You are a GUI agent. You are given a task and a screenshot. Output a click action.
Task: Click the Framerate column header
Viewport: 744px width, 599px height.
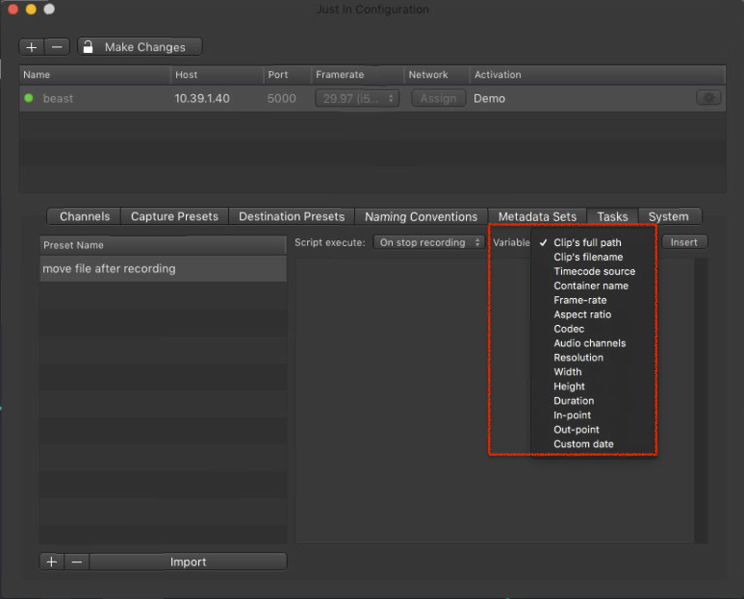click(358, 75)
